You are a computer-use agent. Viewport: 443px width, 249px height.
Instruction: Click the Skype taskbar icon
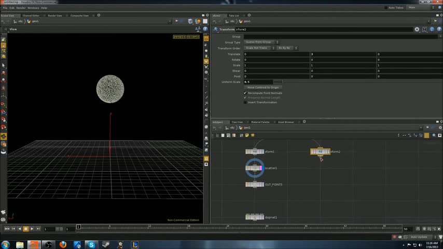pos(91,244)
